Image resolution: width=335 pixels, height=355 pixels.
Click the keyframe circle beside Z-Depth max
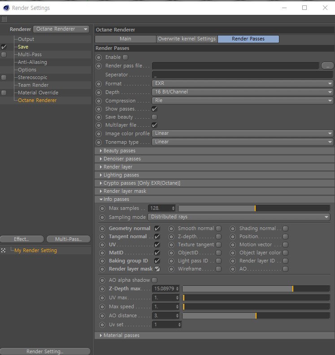click(102, 288)
